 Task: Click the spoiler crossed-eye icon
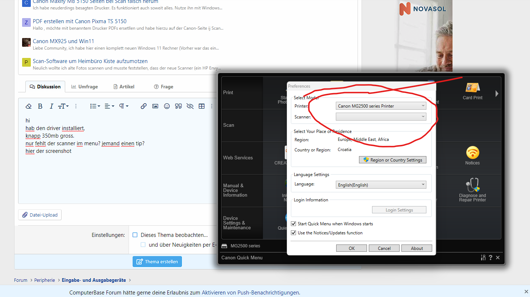[x=190, y=106]
